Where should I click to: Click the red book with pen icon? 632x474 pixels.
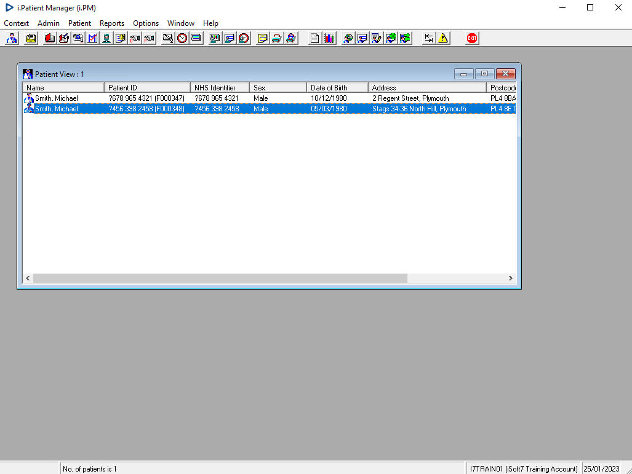tap(63, 38)
